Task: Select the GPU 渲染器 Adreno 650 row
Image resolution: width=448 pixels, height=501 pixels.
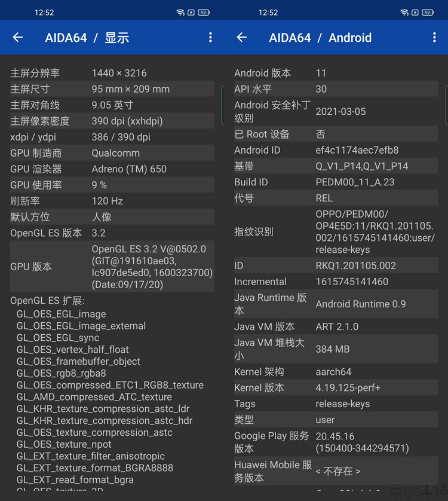Action: click(112, 169)
